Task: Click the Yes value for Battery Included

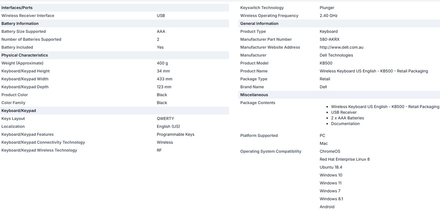Action: click(x=160, y=47)
